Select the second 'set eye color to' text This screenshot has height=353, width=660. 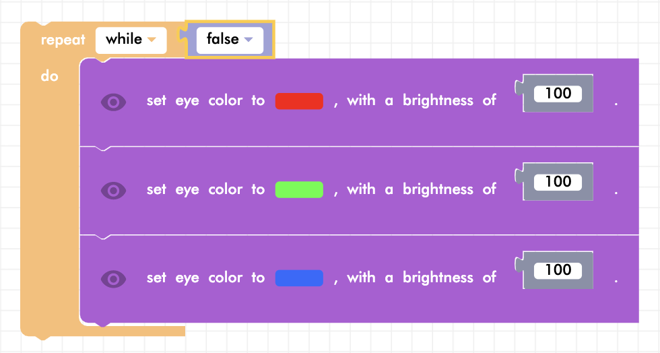[x=205, y=189]
